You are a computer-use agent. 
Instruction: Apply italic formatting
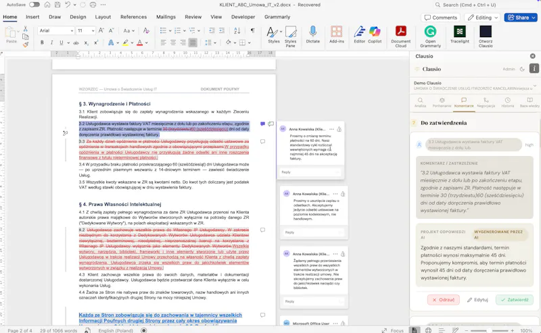tap(52, 43)
